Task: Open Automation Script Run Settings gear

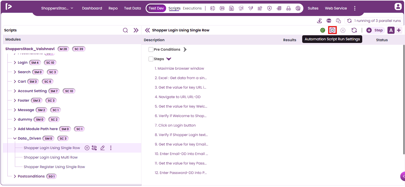Action: pos(332,30)
